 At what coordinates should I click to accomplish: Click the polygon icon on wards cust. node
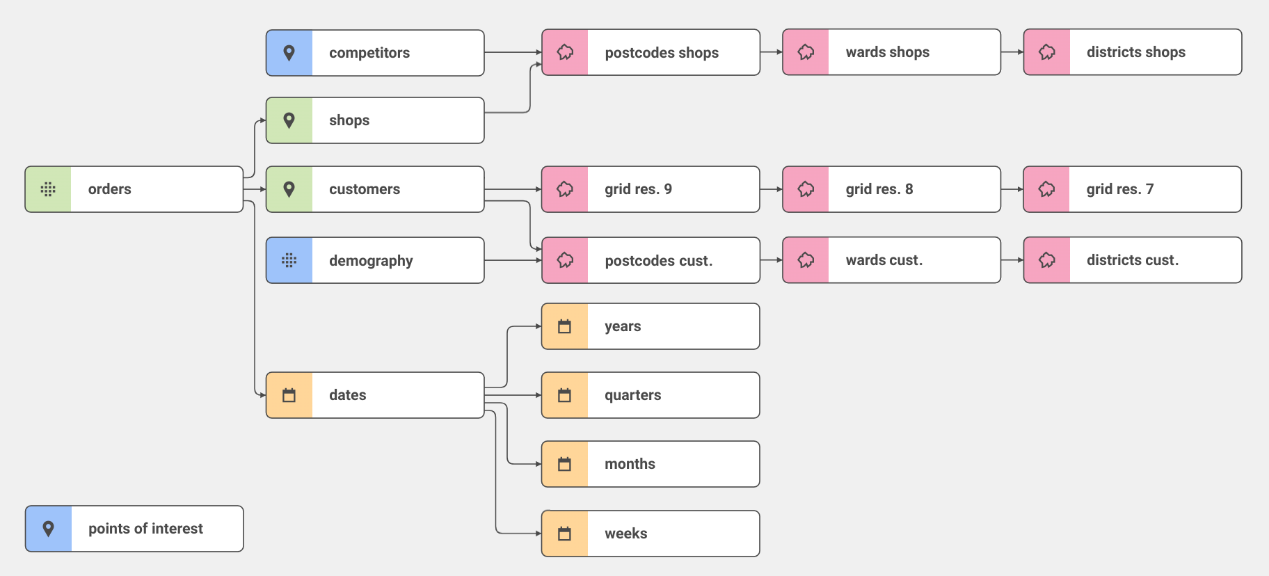coord(806,260)
